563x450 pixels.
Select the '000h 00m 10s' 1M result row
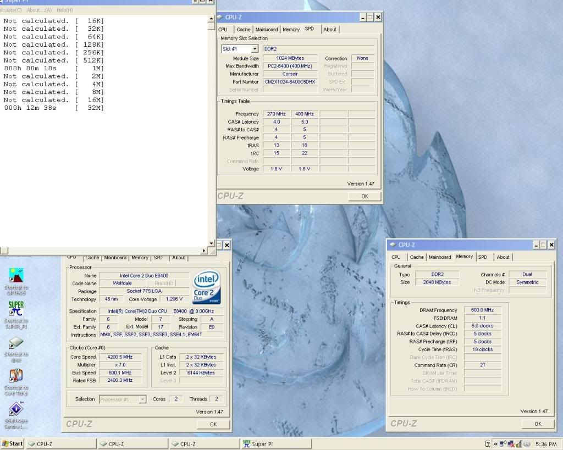coord(54,68)
